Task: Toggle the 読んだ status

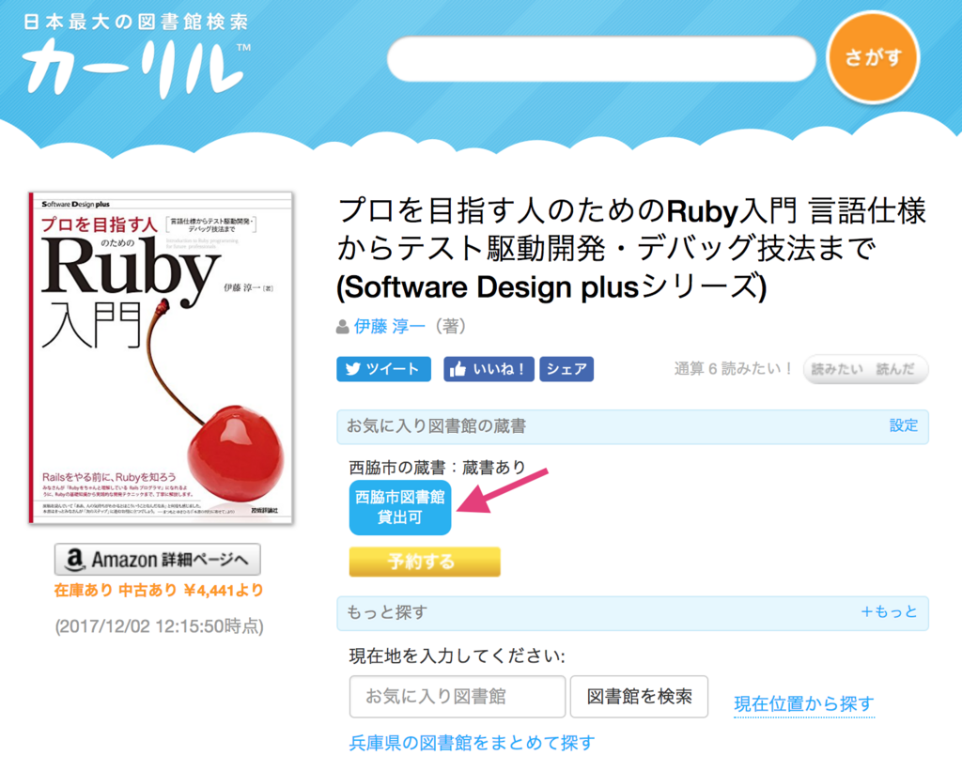Action: (895, 369)
